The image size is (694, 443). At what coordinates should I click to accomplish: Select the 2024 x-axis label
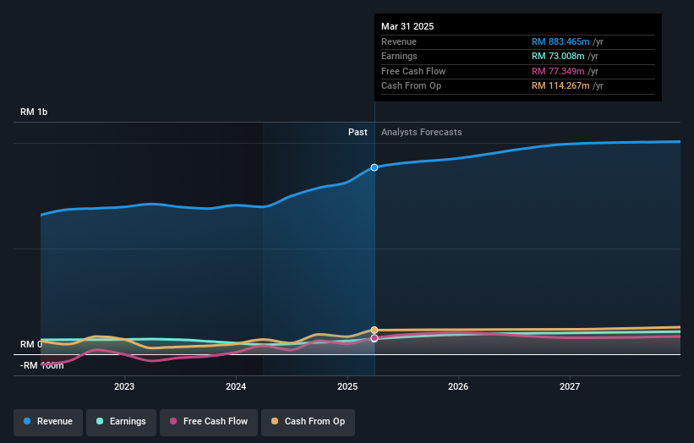236,387
